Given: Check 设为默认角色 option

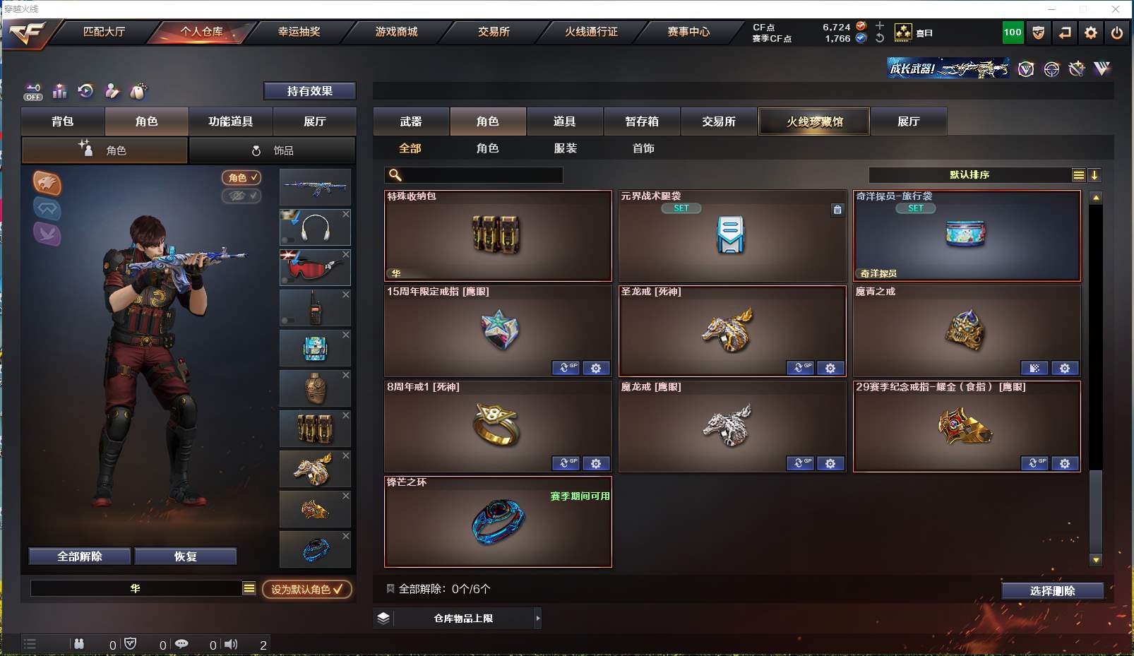Looking at the screenshot, I should tap(307, 589).
